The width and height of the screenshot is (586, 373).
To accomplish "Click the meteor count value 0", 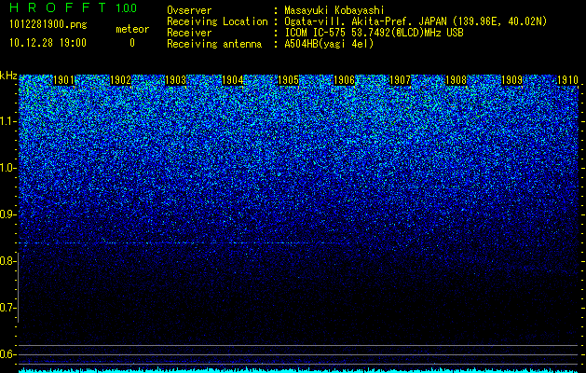I will [132, 43].
